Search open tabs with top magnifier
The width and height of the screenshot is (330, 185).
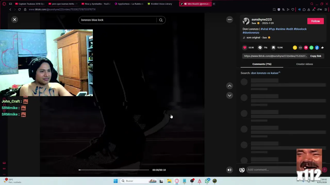312,4
